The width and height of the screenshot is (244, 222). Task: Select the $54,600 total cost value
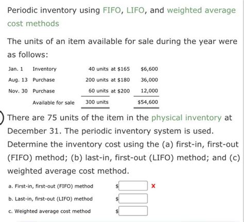click(148, 102)
